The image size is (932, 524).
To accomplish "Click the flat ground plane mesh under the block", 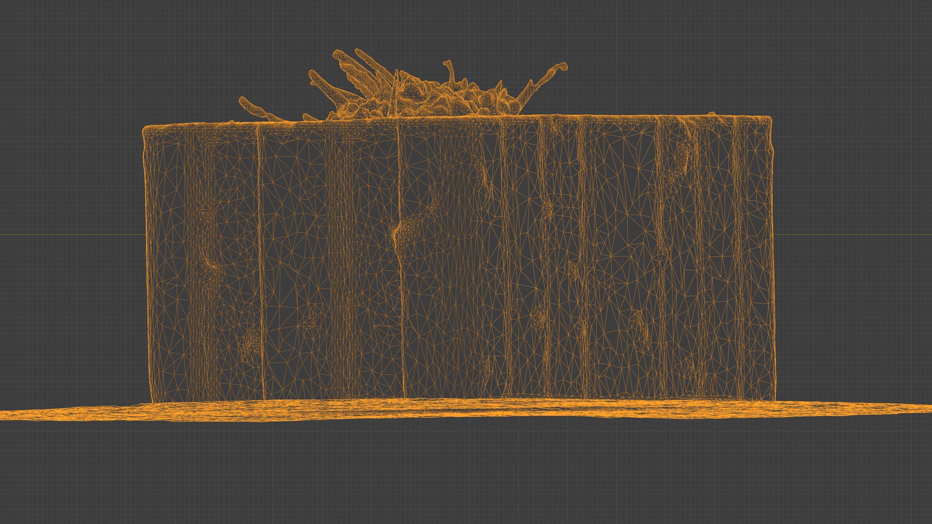I will click(466, 410).
